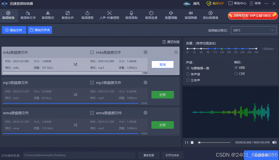
Task: Click 打开 for the wma音频原文件 row
Action: click(x=163, y=125)
